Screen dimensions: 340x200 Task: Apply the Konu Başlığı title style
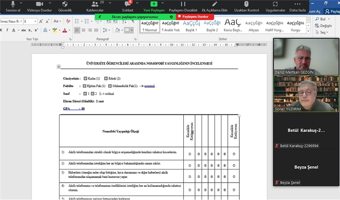[x=233, y=26]
